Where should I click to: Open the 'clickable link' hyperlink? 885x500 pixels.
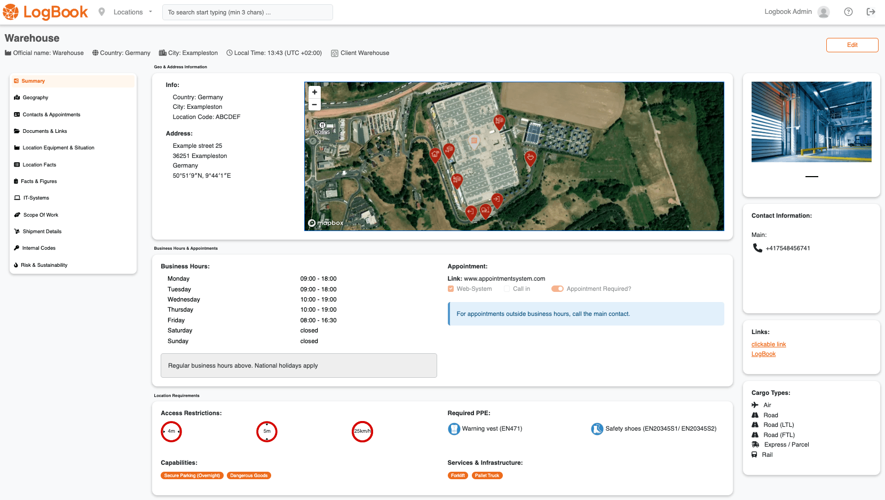[769, 344]
